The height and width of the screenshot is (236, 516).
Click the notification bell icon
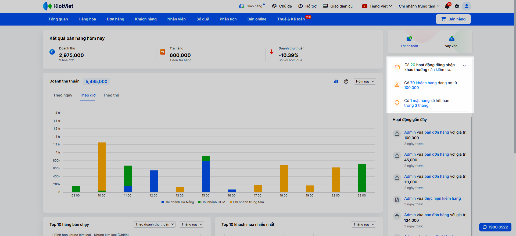coord(447,6)
